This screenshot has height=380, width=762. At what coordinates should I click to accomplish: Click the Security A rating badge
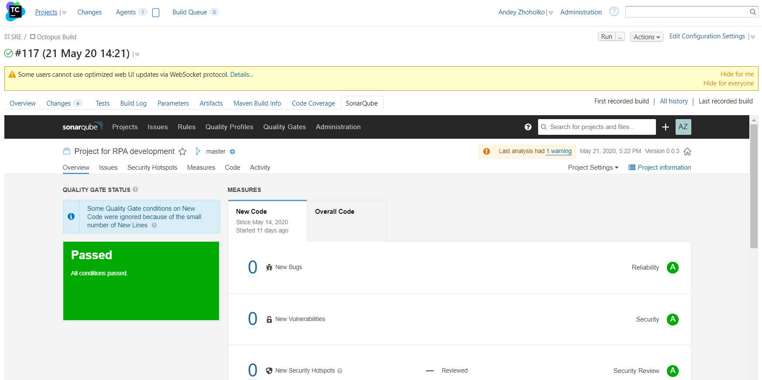tap(673, 319)
